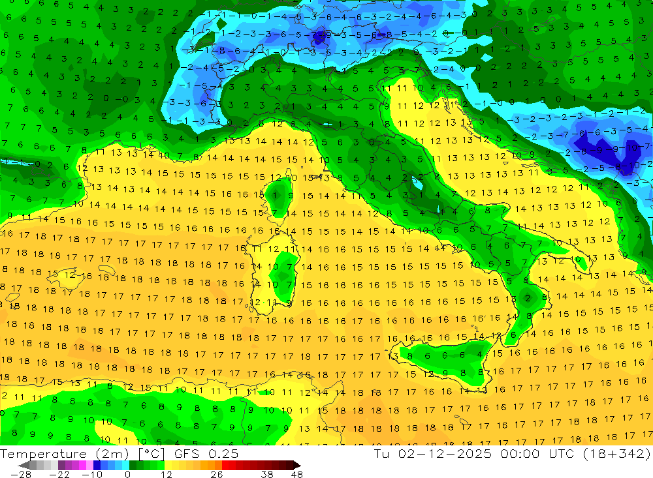Click the '-10' legend scale label

pos(92,474)
